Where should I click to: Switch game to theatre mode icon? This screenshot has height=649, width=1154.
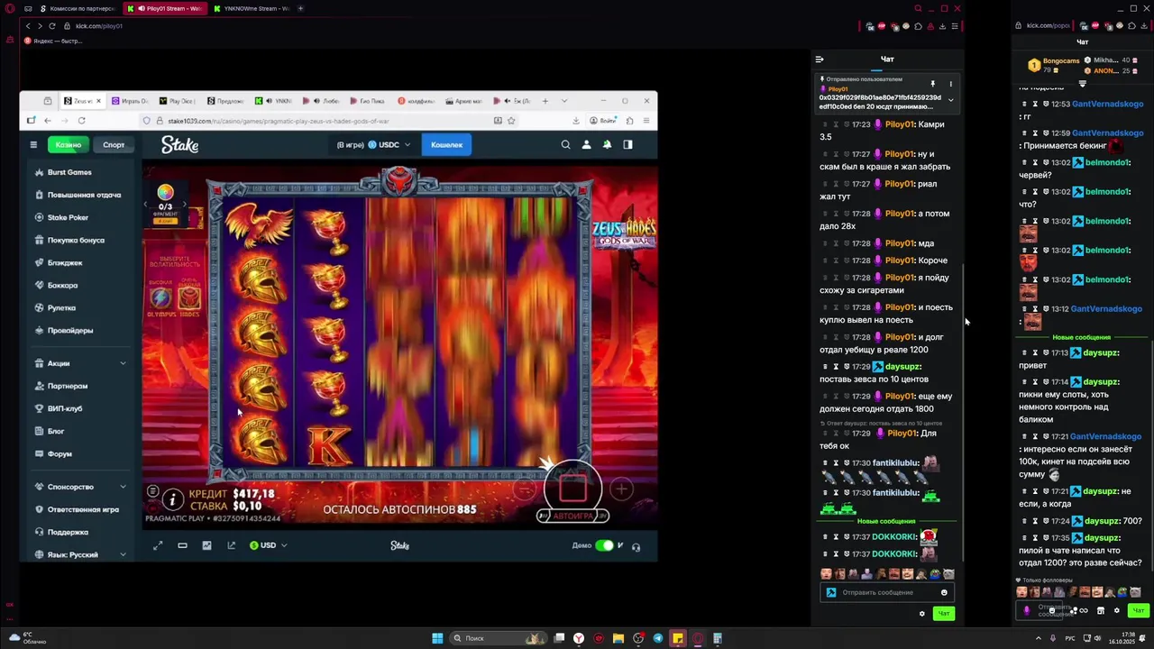[x=182, y=545]
